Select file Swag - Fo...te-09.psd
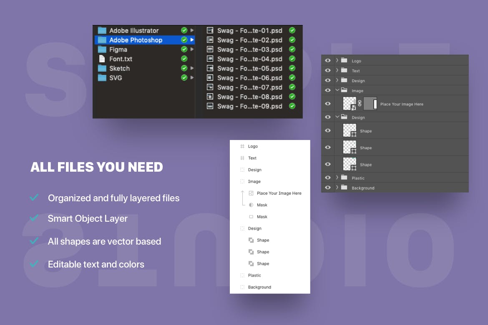The height and width of the screenshot is (325, 488). coord(249,106)
